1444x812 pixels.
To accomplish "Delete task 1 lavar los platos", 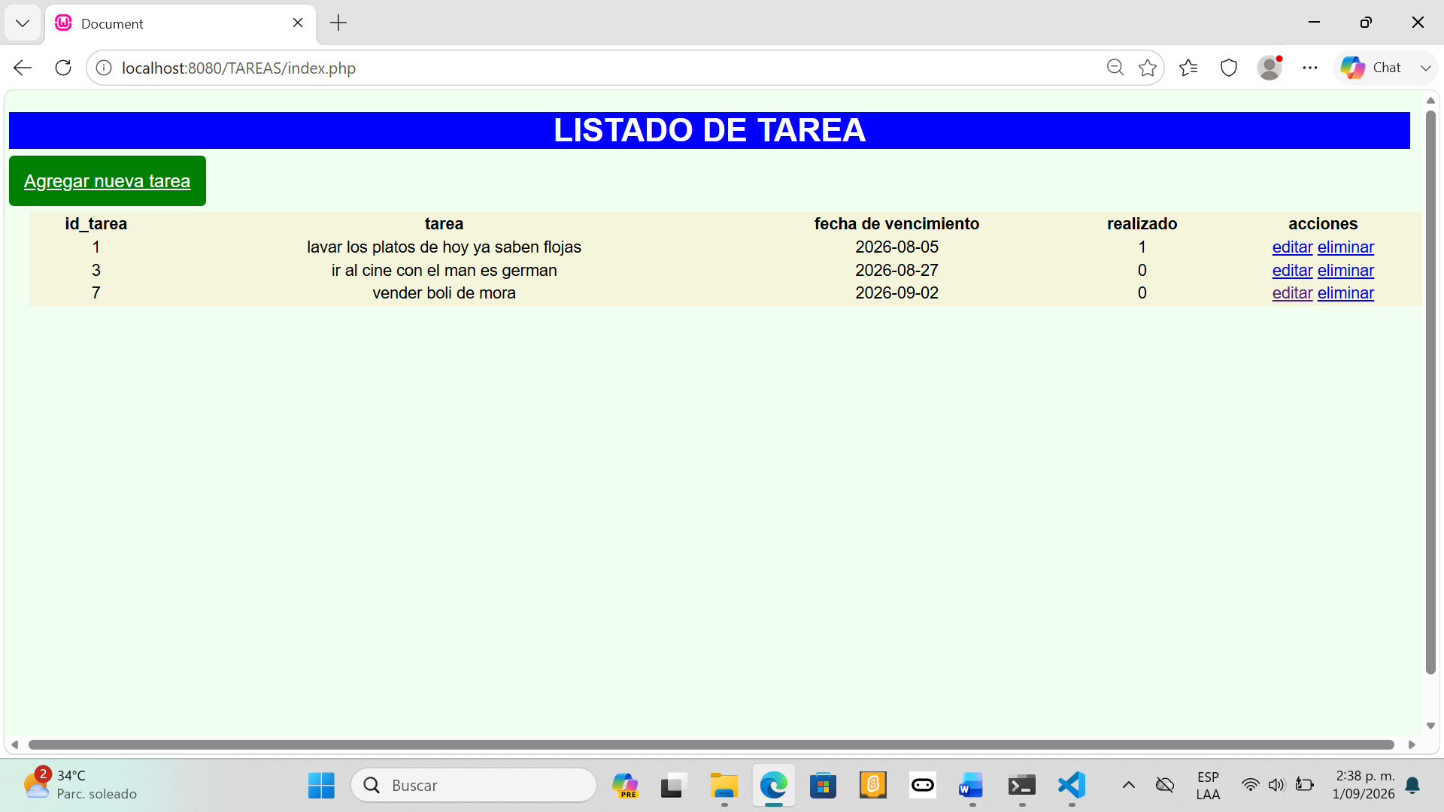I will (1345, 247).
